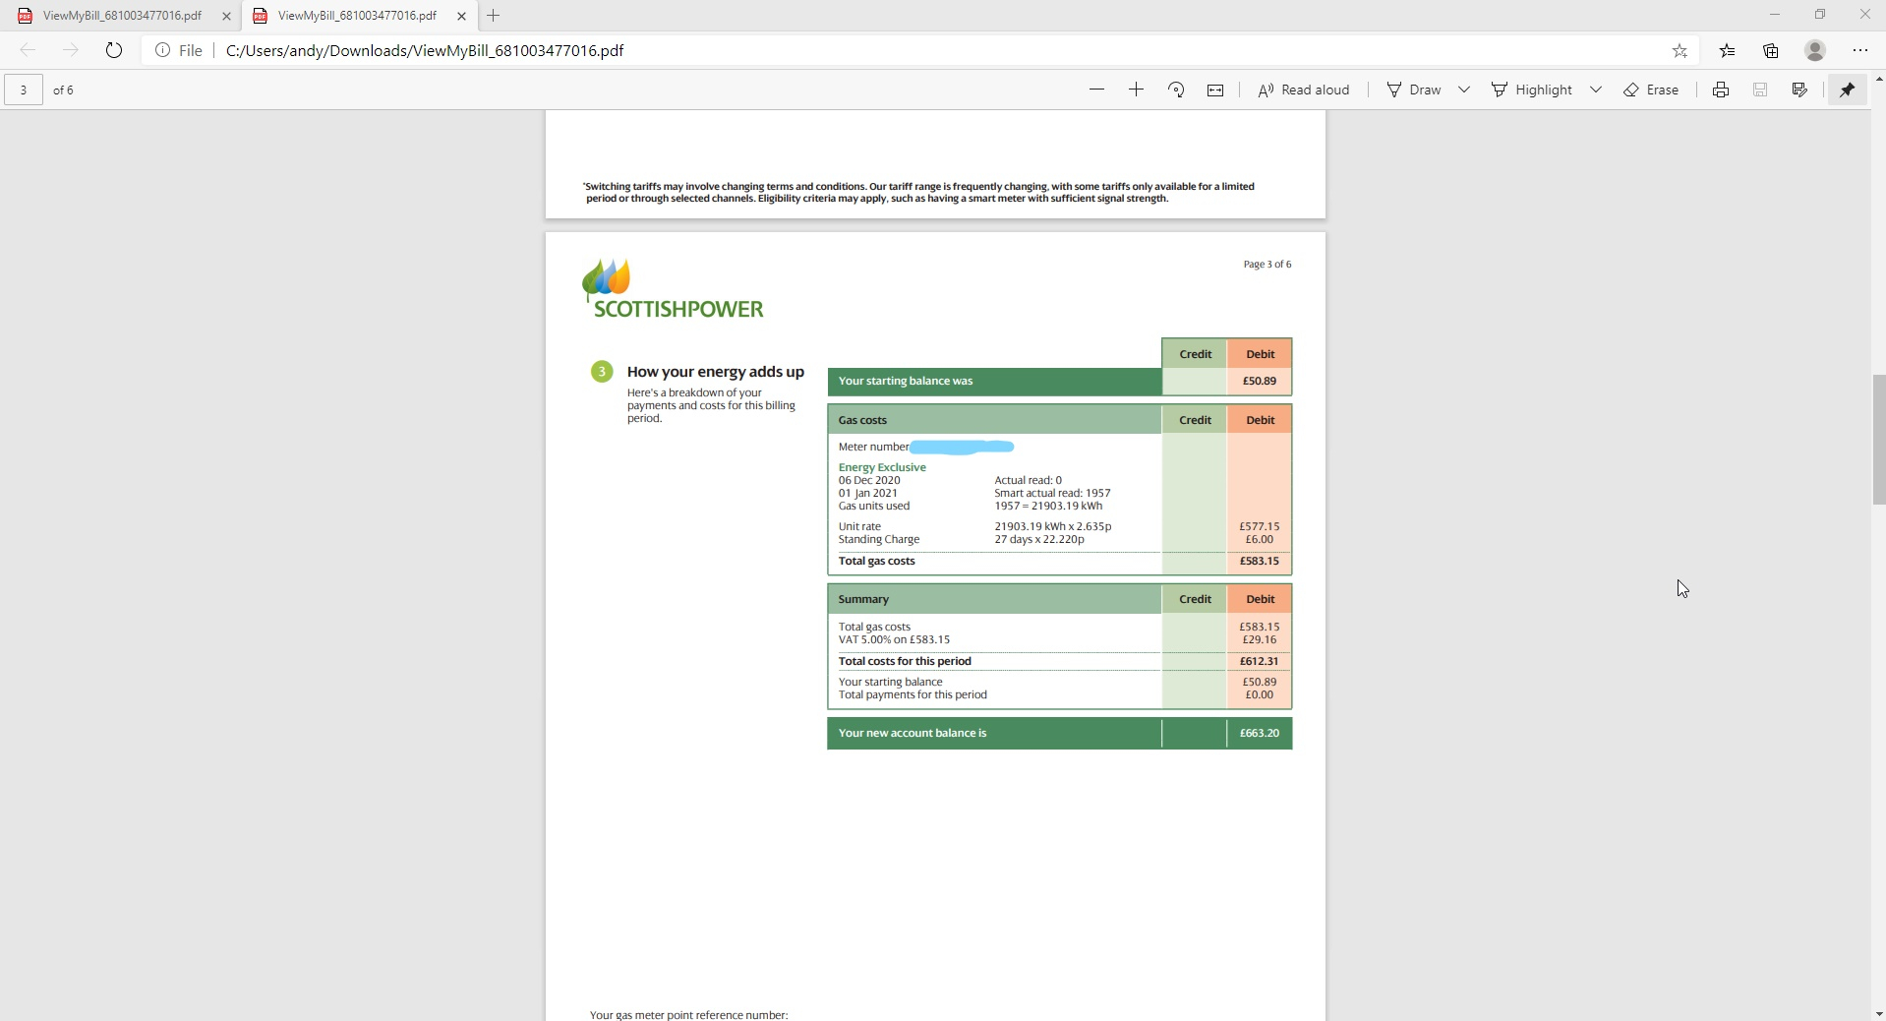Screen dimensions: 1886x1021
Task: Click the '£663.20' new balance value
Action: (x=1259, y=733)
